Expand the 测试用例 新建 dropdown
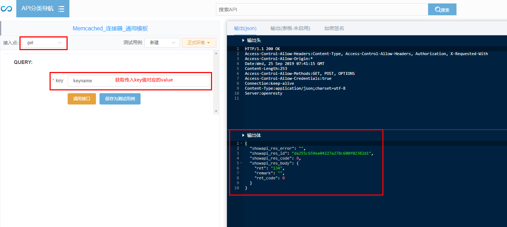The image size is (507, 227). click(162, 43)
